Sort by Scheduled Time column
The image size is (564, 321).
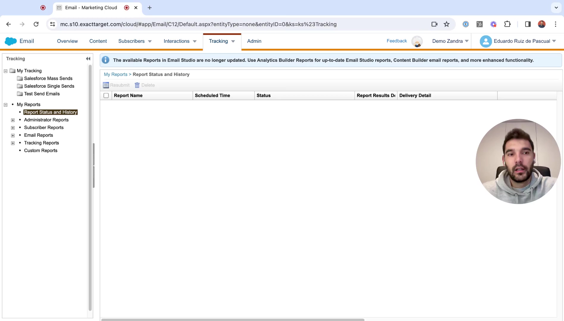point(224,96)
